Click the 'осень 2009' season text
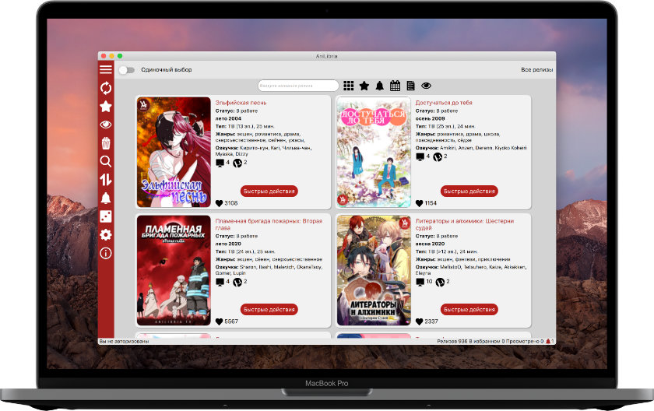The width and height of the screenshot is (654, 411). coord(430,118)
